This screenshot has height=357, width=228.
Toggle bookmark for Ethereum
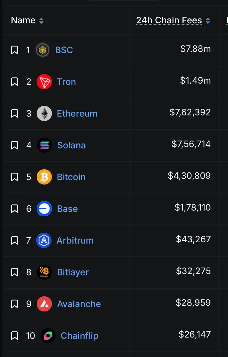click(x=15, y=113)
